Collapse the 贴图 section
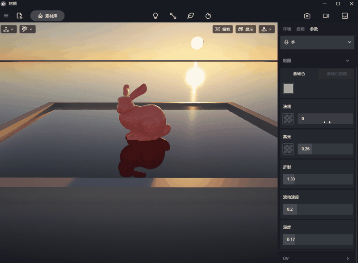The height and width of the screenshot is (263, 358). point(348,61)
